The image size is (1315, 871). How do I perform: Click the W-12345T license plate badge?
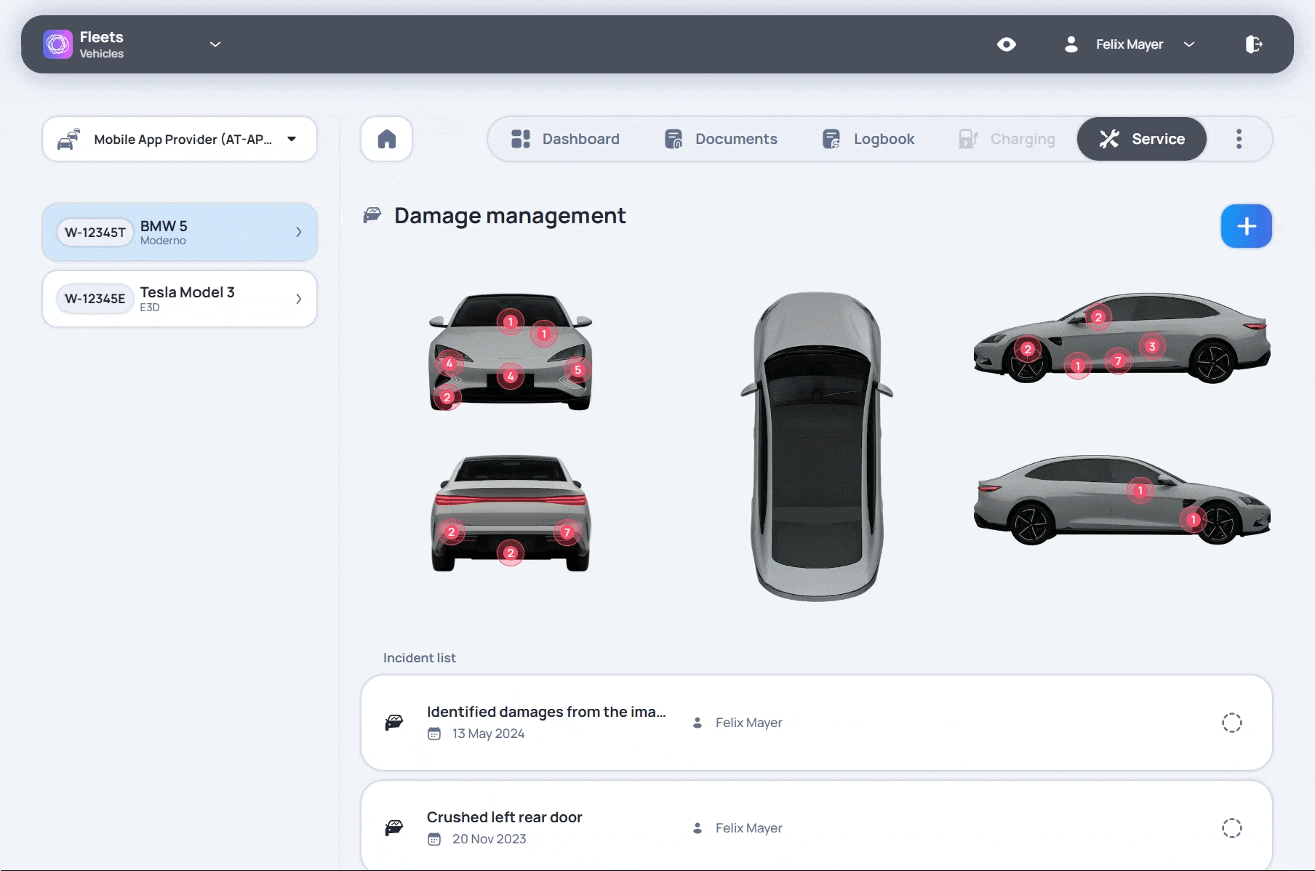coord(95,232)
